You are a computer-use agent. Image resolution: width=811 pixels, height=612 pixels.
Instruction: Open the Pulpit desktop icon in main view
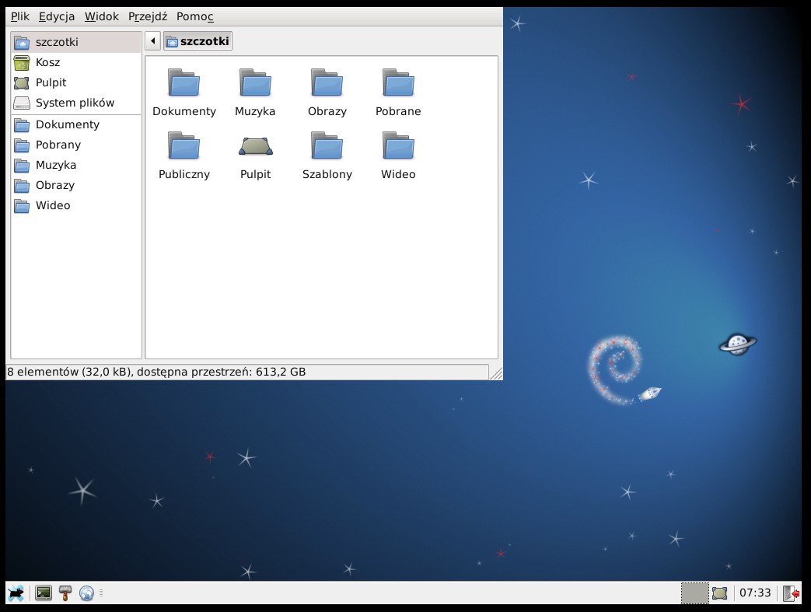click(255, 146)
